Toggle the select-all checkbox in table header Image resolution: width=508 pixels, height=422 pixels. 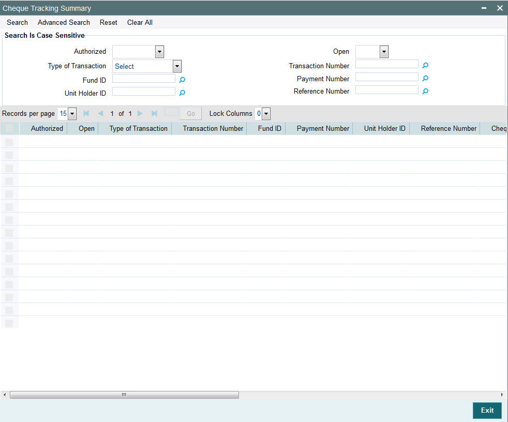coord(9,128)
